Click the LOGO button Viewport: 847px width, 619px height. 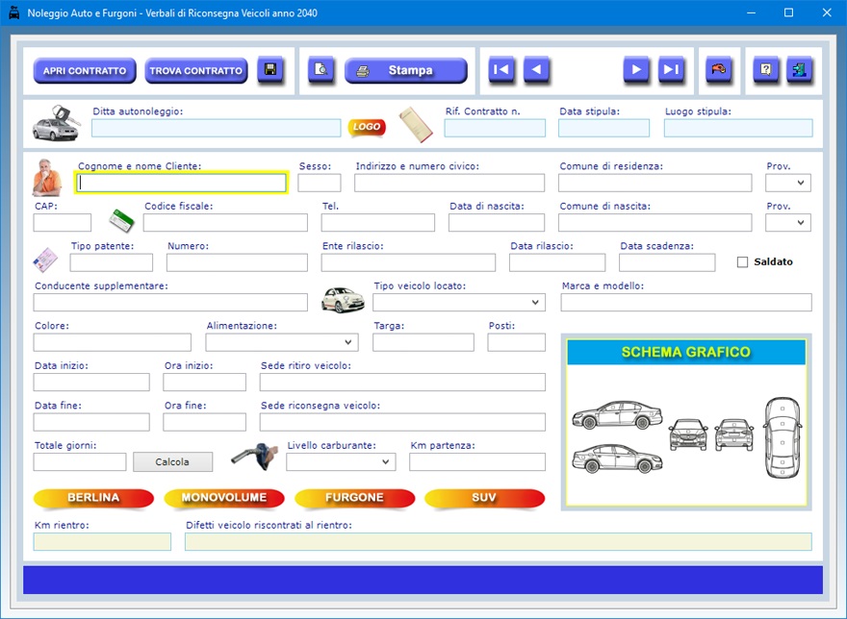[x=366, y=127]
